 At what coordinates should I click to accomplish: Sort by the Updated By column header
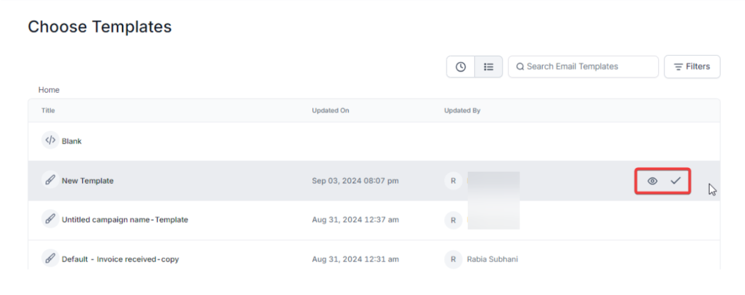coord(462,110)
